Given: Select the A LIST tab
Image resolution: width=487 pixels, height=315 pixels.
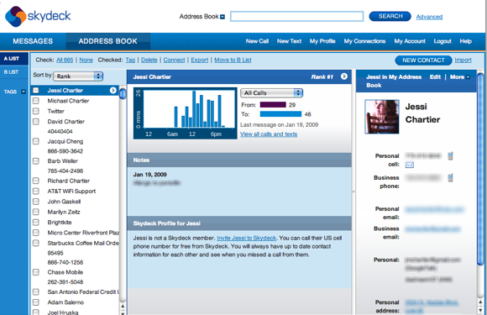Looking at the screenshot, I should click(x=14, y=59).
